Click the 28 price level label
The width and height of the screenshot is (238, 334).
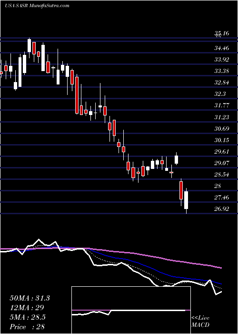pos(218,186)
